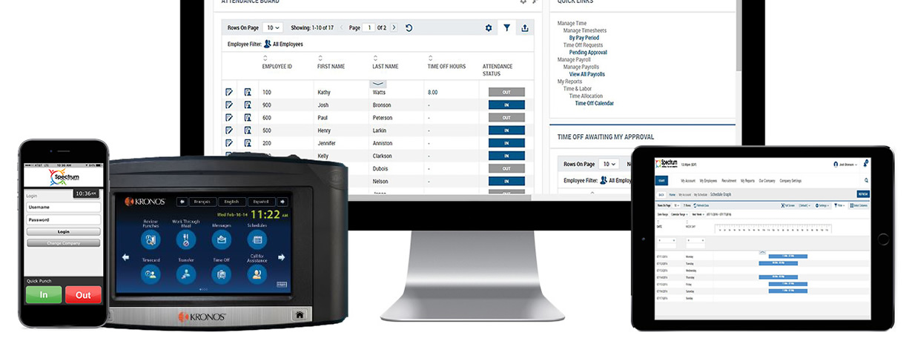This screenshot has height=341, width=912.
Task: Click the edit icon in Paul Peterson row
Action: (x=229, y=118)
